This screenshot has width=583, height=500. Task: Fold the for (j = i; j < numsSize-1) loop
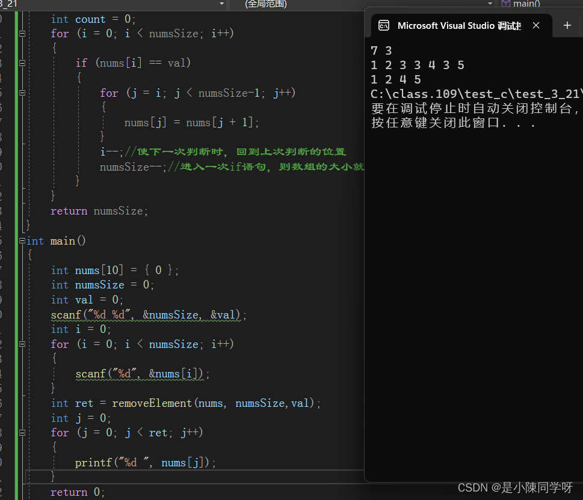tap(22, 93)
